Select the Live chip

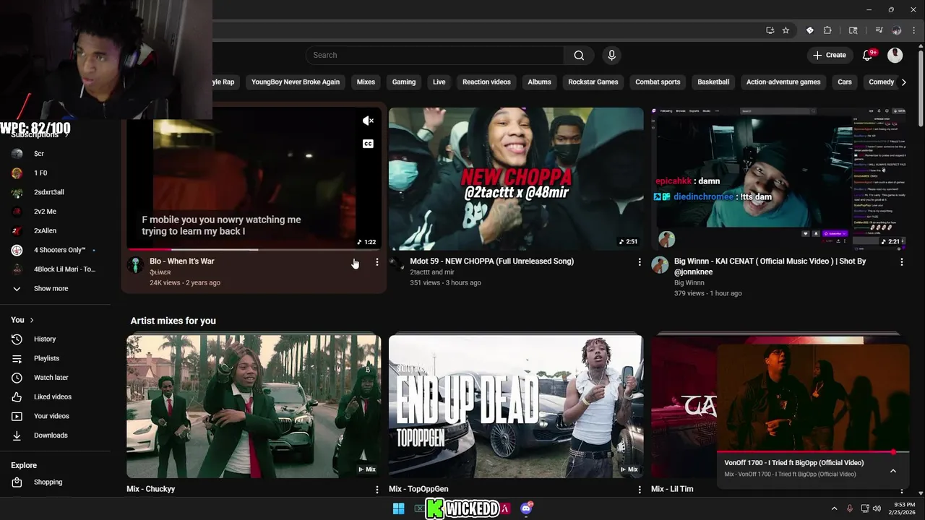(439, 82)
